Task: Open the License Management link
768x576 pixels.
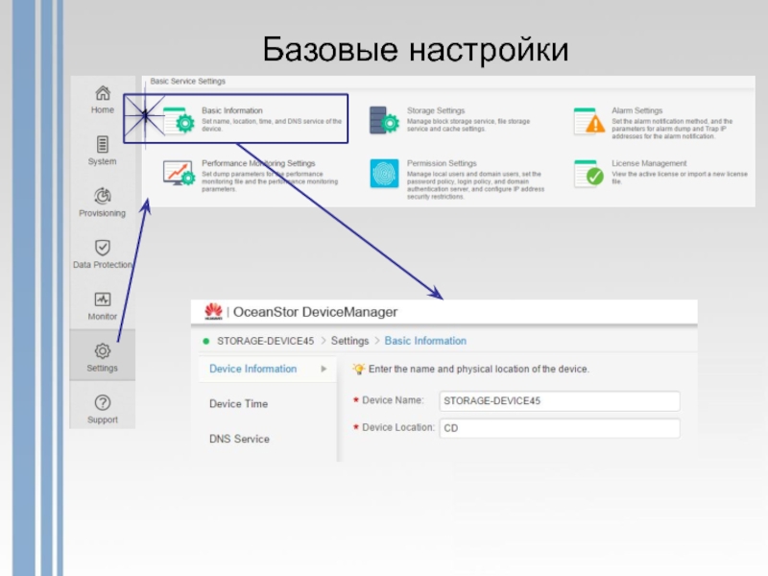Action: click(x=649, y=163)
